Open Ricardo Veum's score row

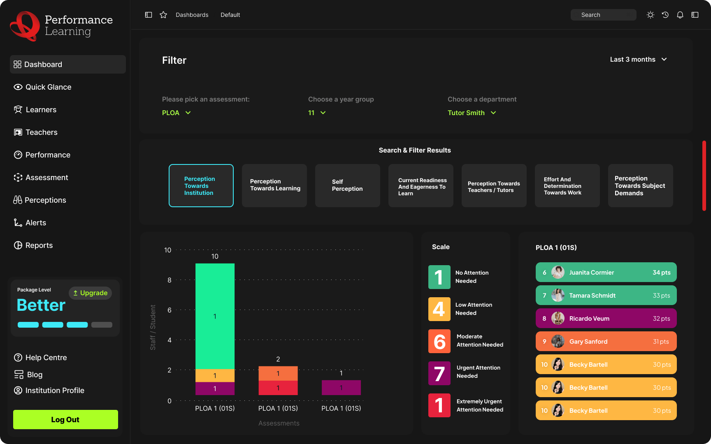(x=606, y=318)
